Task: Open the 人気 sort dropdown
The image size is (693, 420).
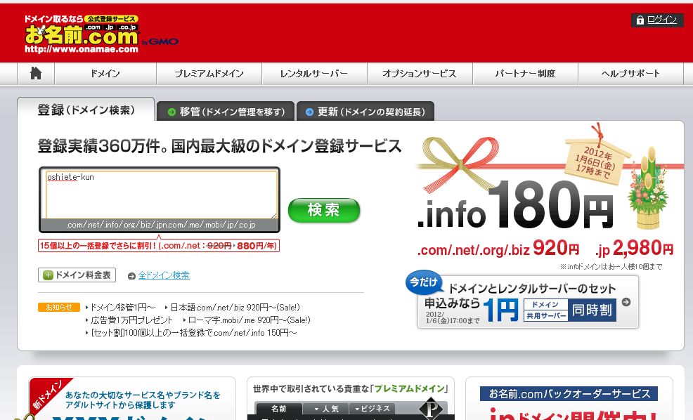Action: tap(326, 409)
